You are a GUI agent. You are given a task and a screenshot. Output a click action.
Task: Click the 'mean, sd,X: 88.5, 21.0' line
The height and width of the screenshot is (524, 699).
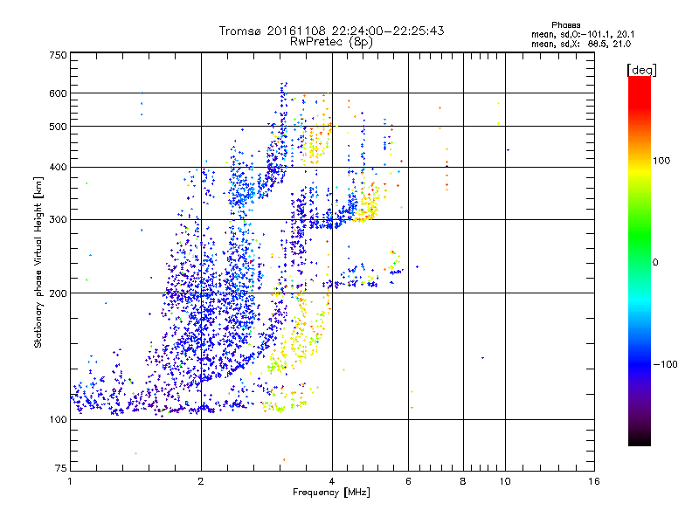click(x=581, y=44)
